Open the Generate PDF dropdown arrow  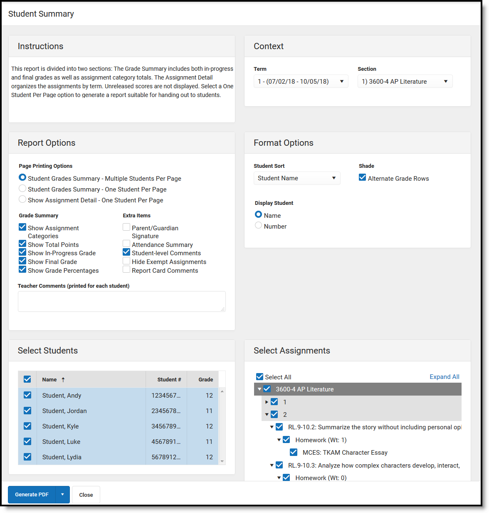62,495
